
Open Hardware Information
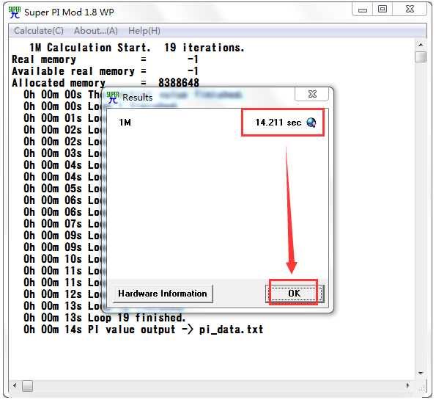pyautogui.click(x=163, y=294)
